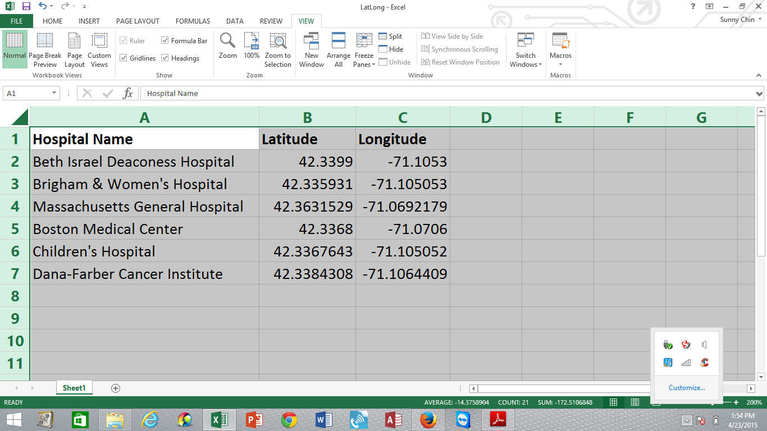Switch to Page Layout view
Screen dimensions: 767x431
click(75, 49)
